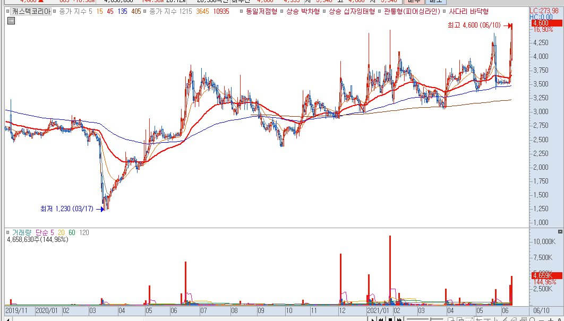Screen dimensions: 564x321
Task: Select the green 60 volume average period
Action: (72, 232)
